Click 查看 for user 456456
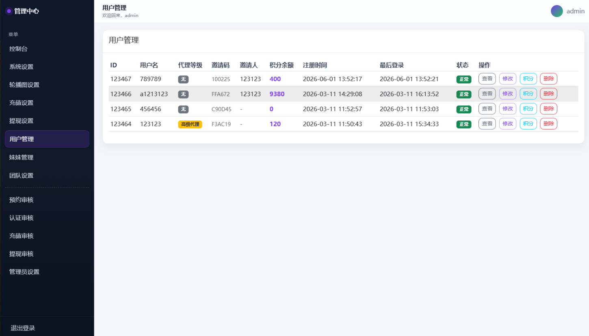 click(487, 109)
